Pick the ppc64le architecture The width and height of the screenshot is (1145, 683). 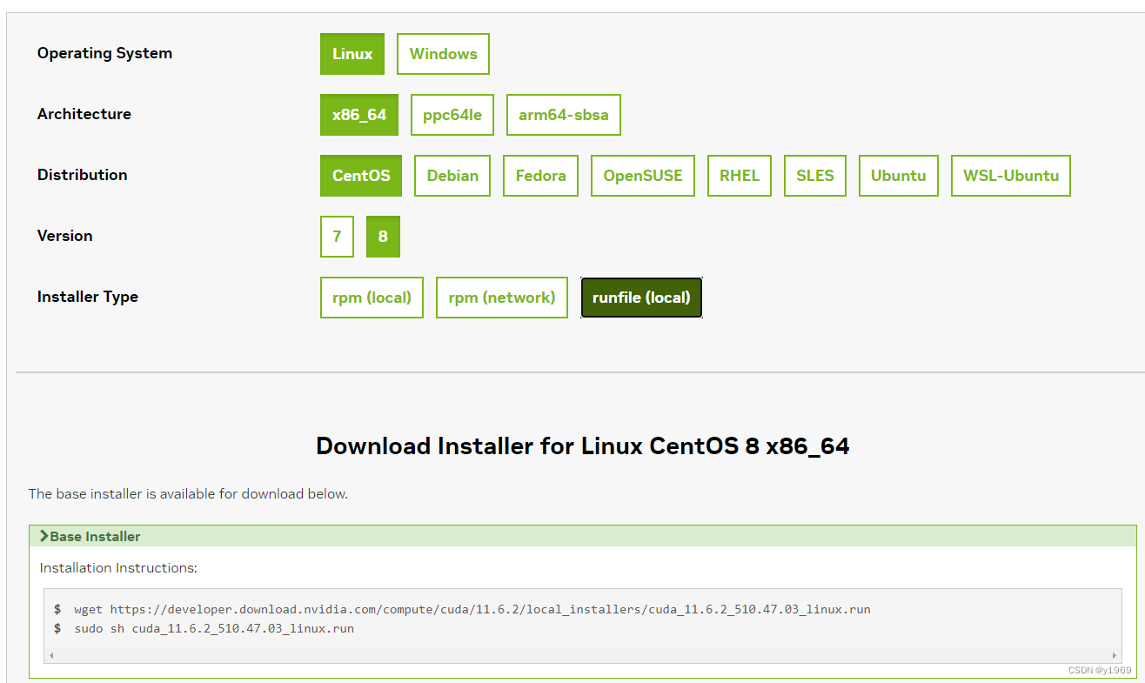click(452, 115)
